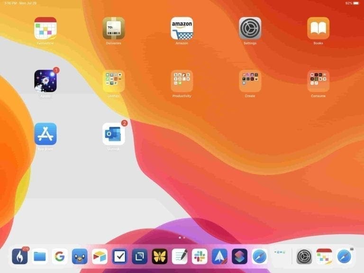364x273 pixels.
Task: Launch the Deliveries app
Action: [x=114, y=28]
